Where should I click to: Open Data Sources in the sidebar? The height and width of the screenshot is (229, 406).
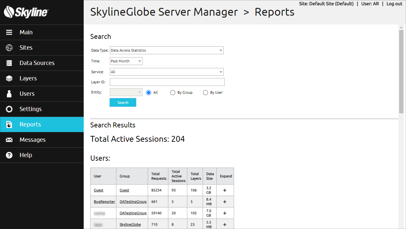pos(42,63)
